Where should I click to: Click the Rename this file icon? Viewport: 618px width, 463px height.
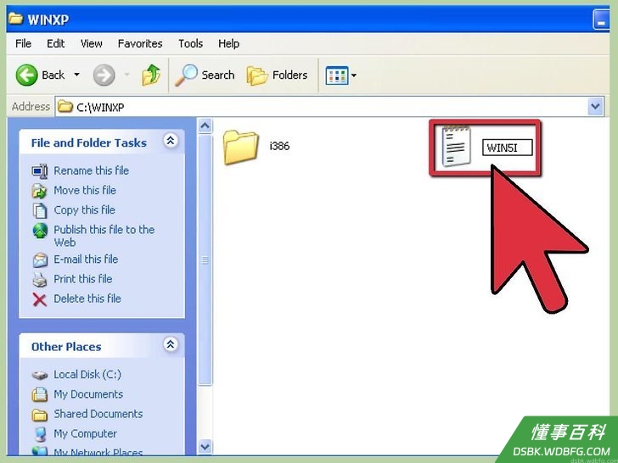pos(40,171)
